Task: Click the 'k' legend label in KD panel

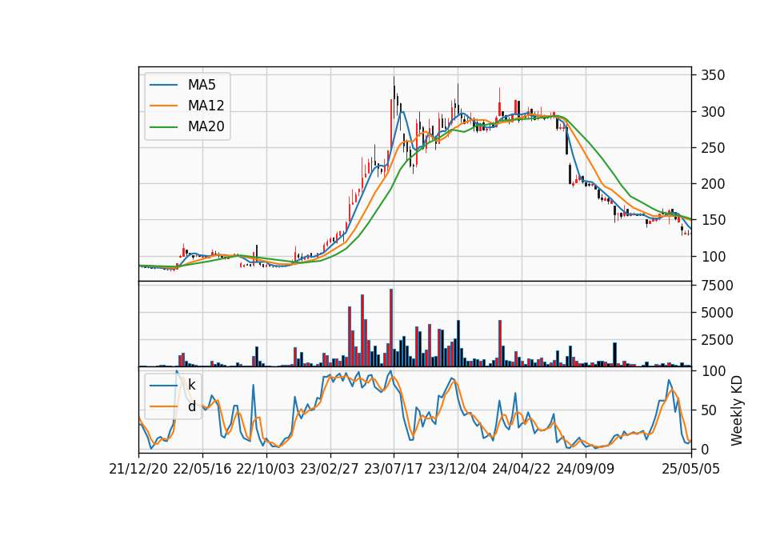Action: click(191, 385)
